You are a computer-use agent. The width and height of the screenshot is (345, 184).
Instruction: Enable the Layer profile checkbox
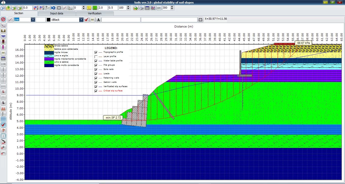(x=96, y=57)
